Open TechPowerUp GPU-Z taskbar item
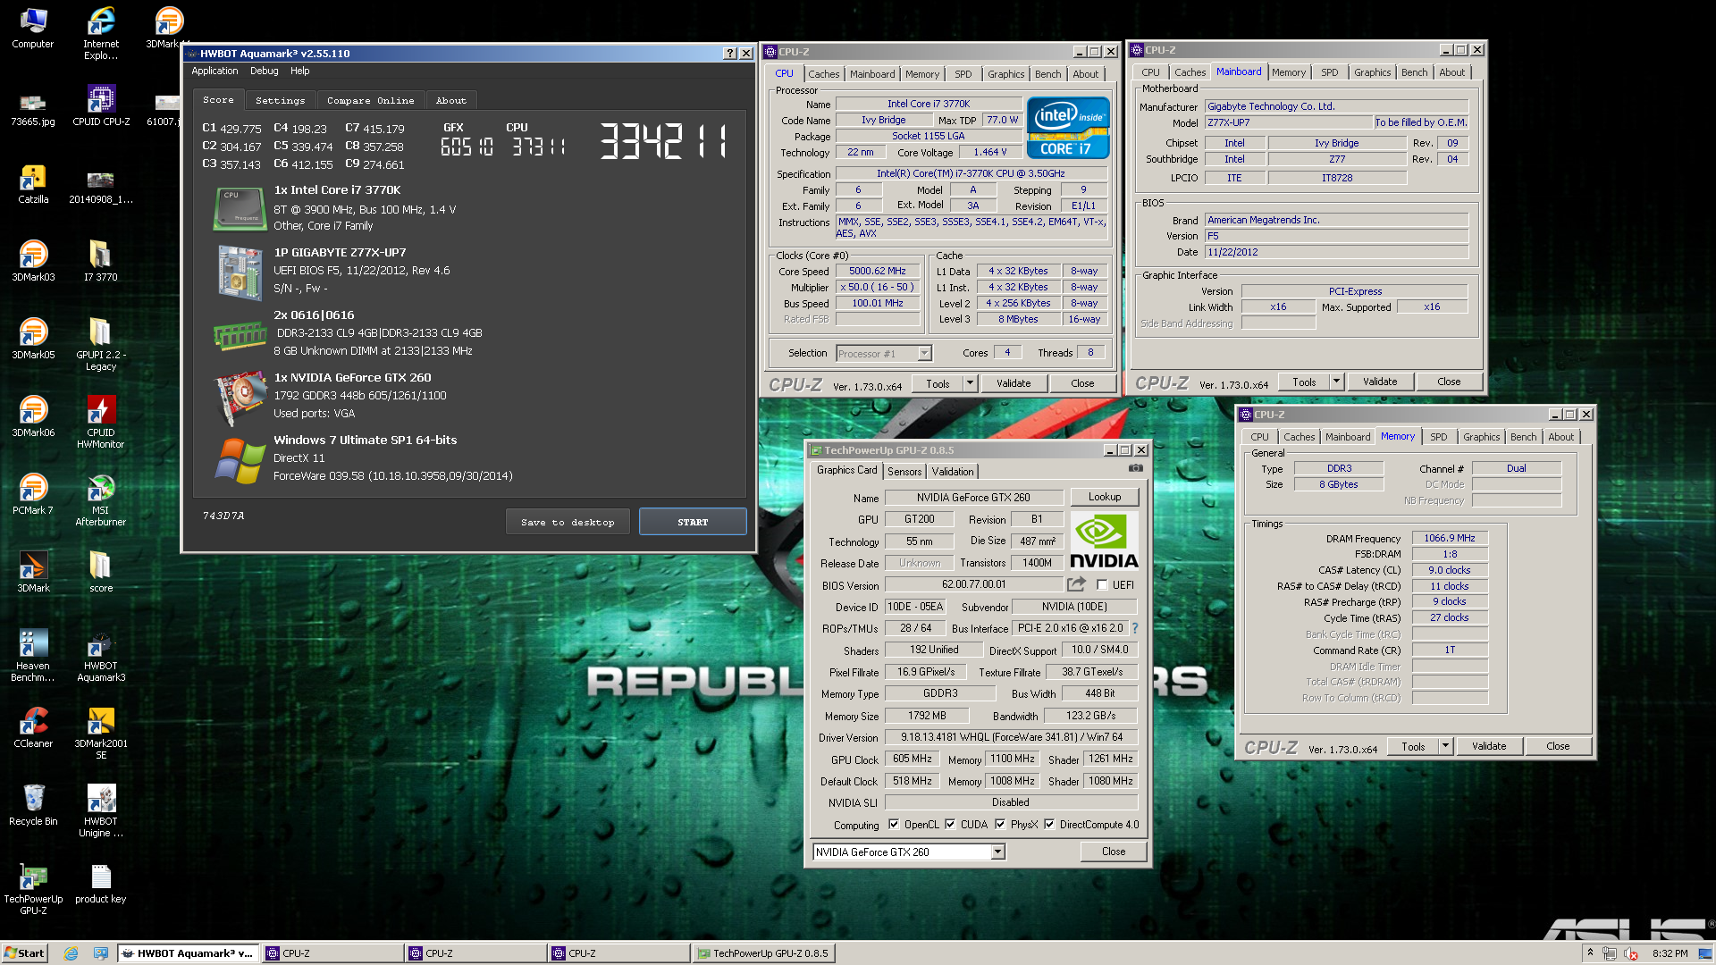 [764, 953]
